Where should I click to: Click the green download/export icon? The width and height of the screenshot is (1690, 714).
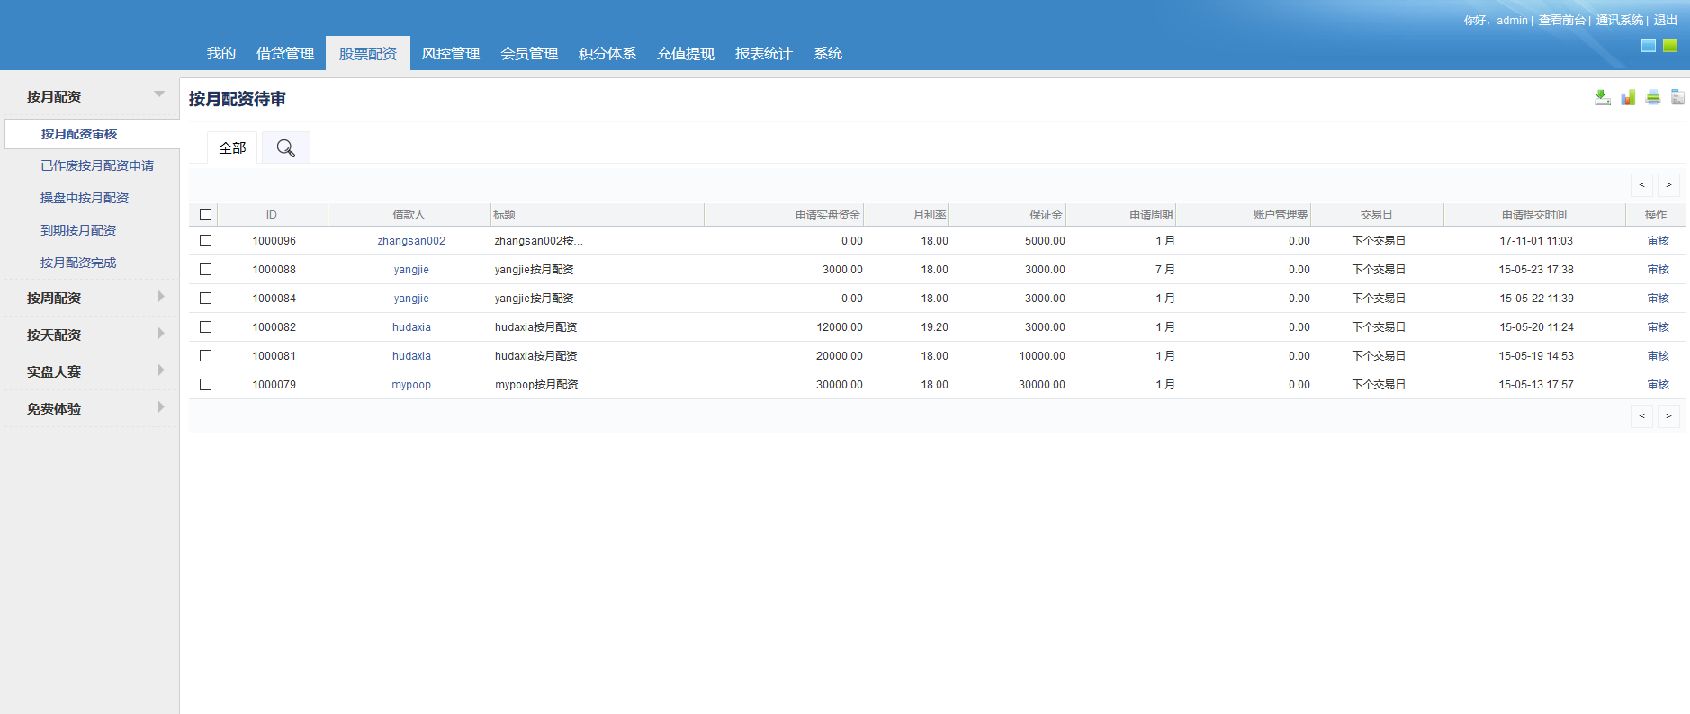pyautogui.click(x=1602, y=97)
